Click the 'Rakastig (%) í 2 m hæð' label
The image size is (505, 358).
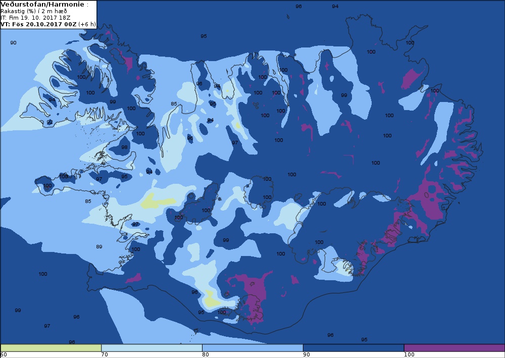pos(34,11)
